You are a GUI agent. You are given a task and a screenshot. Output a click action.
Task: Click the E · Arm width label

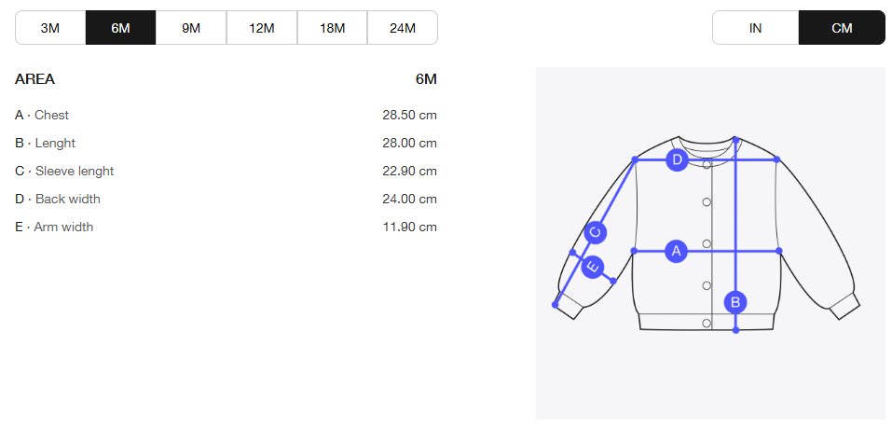[x=54, y=228]
